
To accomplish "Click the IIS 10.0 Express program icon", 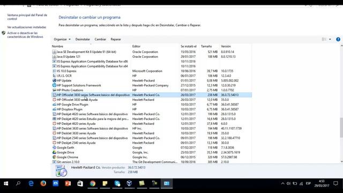I will tap(54, 71).
